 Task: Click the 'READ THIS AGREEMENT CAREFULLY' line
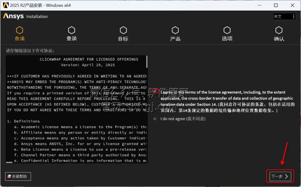point(77,99)
